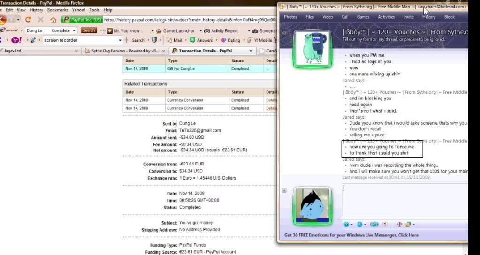
Task: Open the Help menu in Firefox
Action: [x=108, y=10]
